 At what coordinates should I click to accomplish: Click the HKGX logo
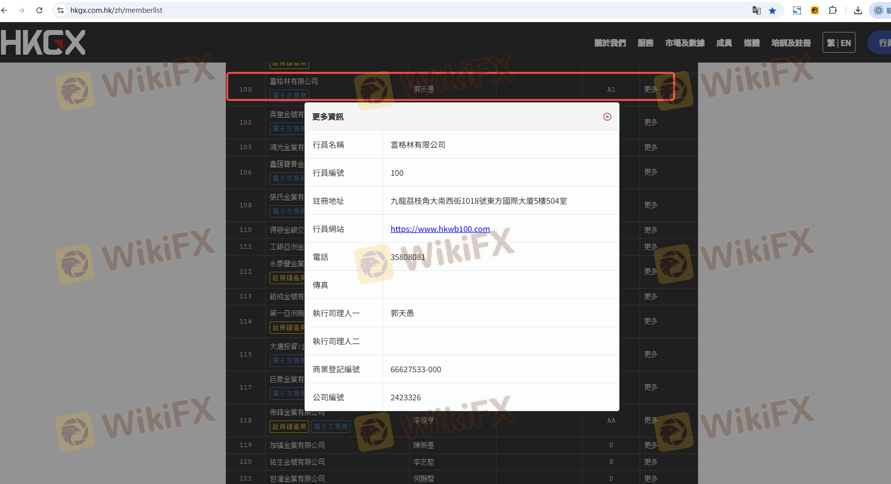tap(43, 42)
